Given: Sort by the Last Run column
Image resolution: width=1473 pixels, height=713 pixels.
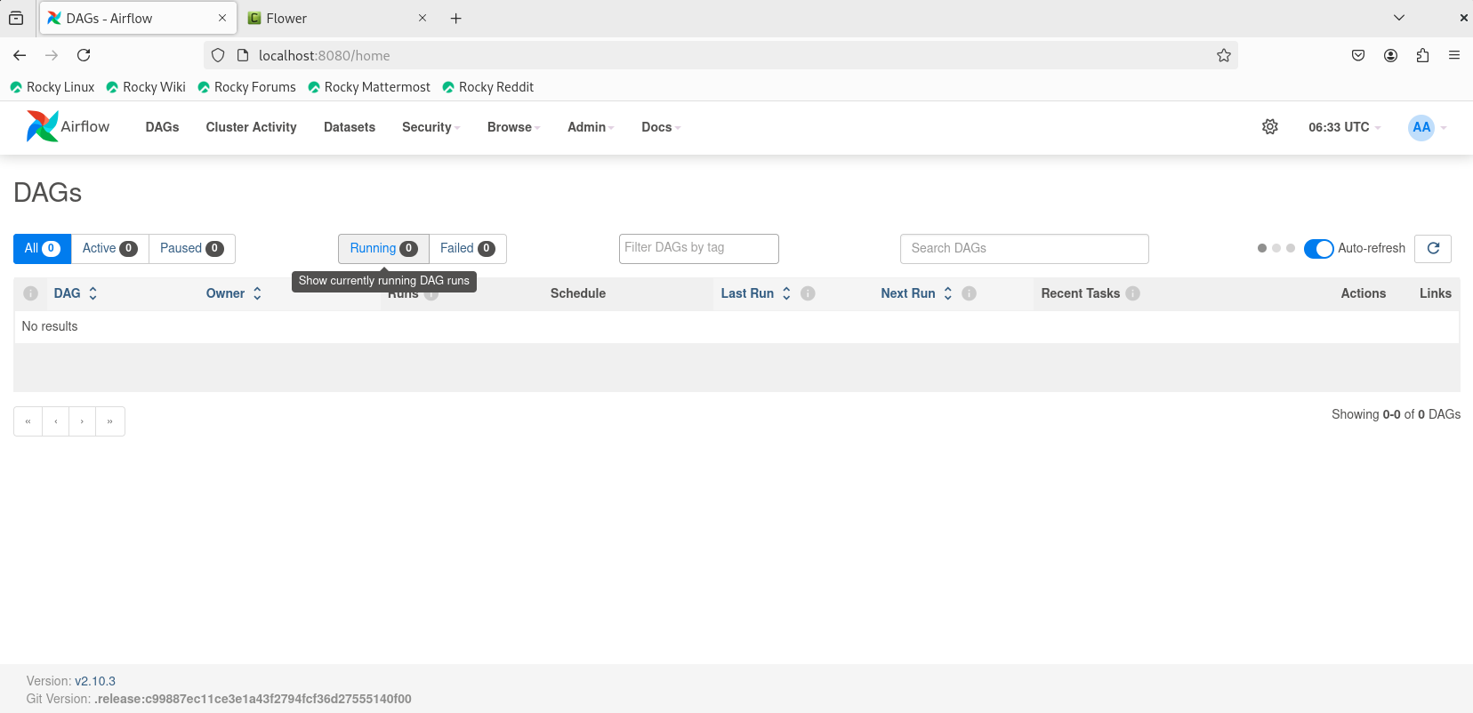Looking at the screenshot, I should 756,293.
